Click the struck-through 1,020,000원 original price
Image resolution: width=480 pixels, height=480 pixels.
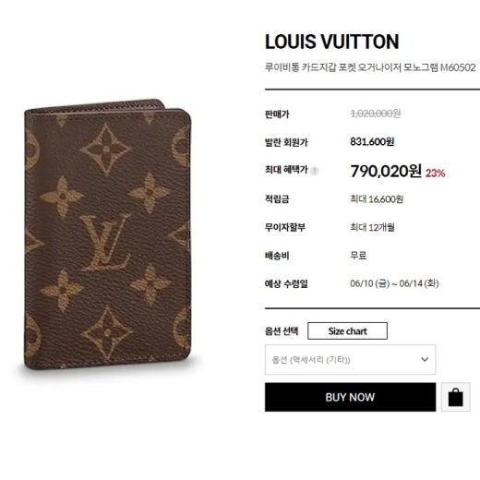376,114
